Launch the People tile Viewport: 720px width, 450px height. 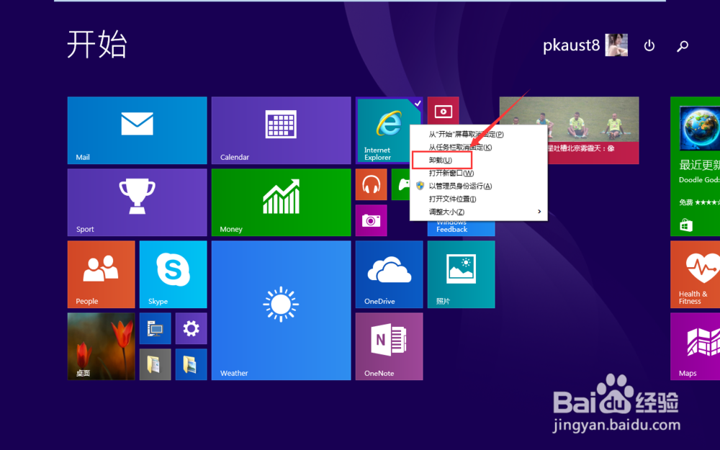point(101,274)
